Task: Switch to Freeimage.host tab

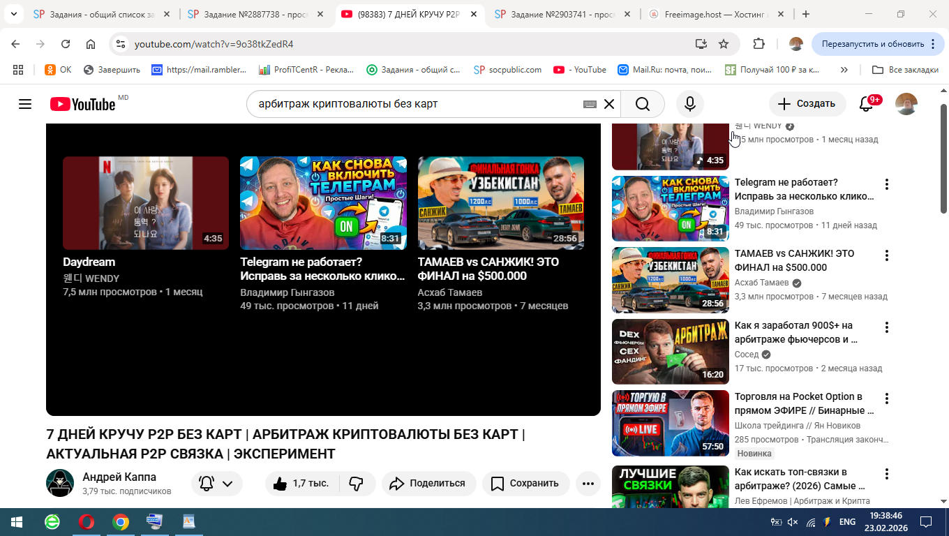Action: click(715, 14)
